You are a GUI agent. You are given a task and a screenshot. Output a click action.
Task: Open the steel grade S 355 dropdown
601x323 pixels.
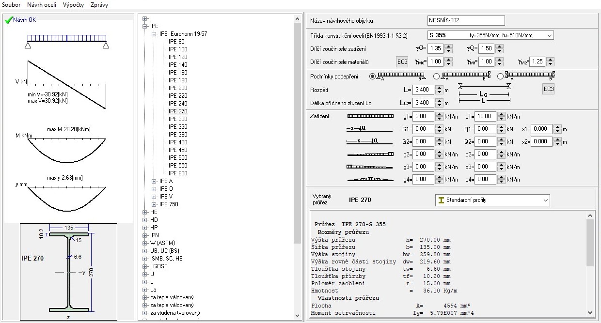(490, 35)
